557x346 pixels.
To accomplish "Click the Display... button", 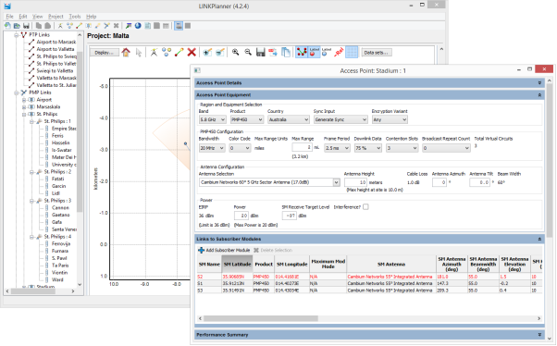I will click(x=104, y=53).
